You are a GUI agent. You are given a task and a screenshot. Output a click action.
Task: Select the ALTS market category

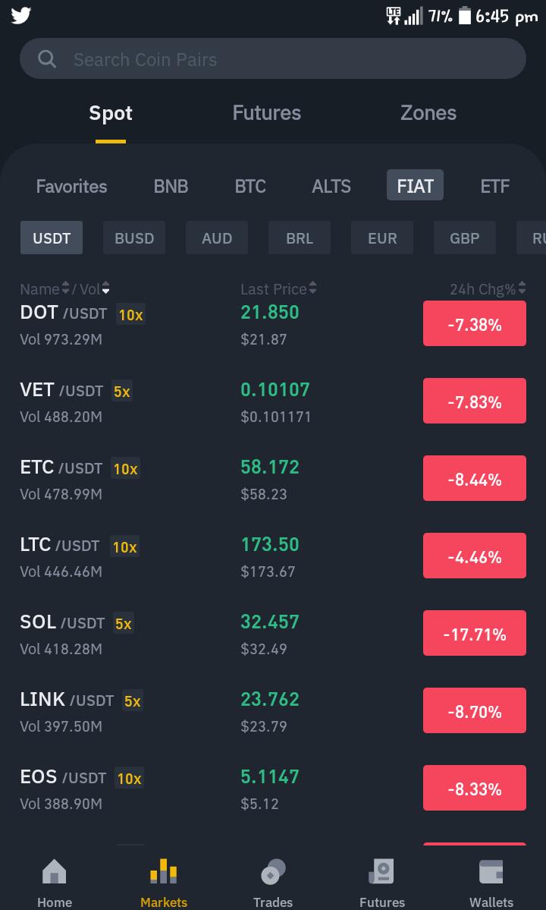(x=331, y=186)
